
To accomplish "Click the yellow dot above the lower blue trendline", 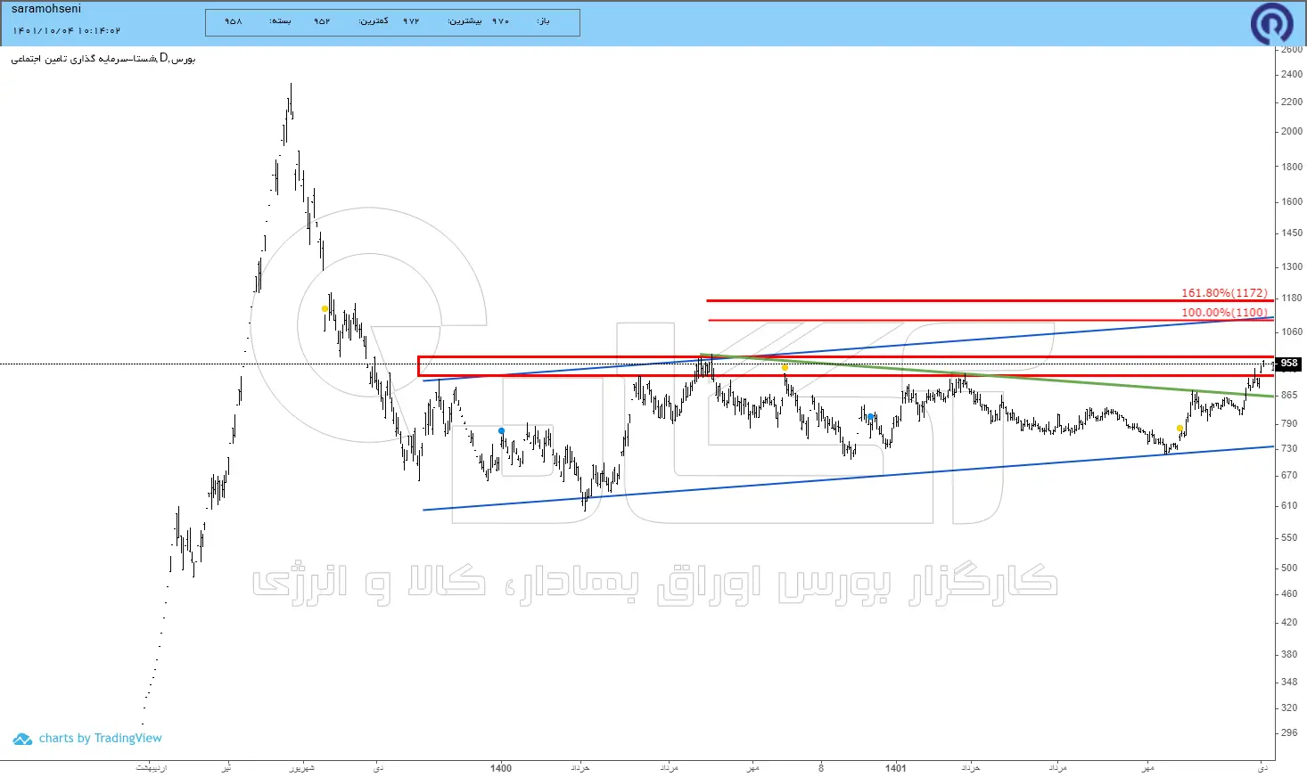I will pos(1180,429).
